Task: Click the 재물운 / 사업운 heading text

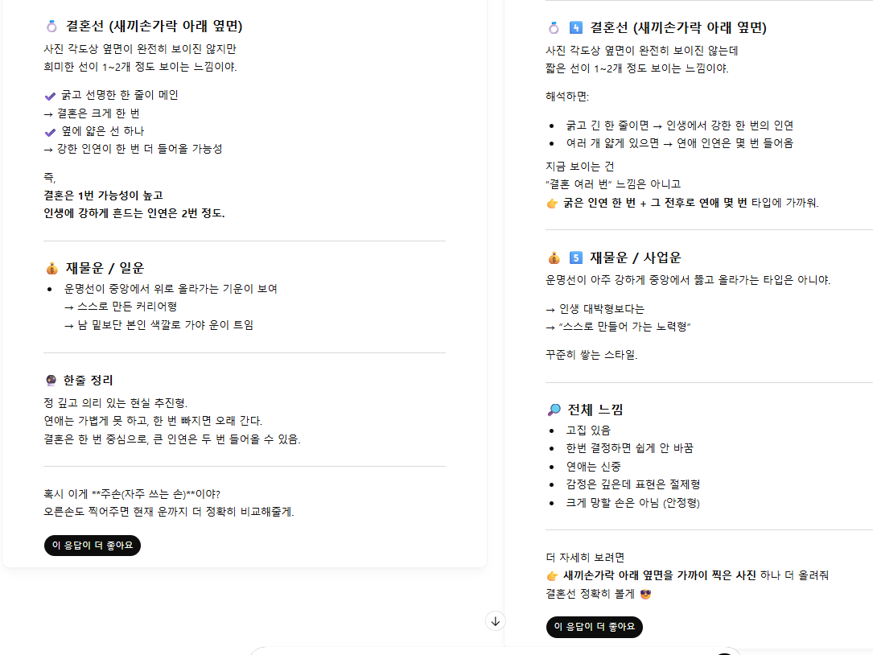Action: click(x=636, y=257)
